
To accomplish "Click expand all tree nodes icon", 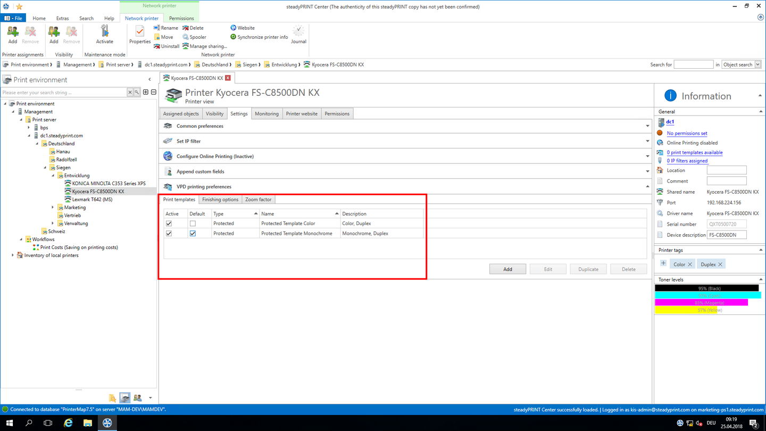I will click(x=146, y=92).
